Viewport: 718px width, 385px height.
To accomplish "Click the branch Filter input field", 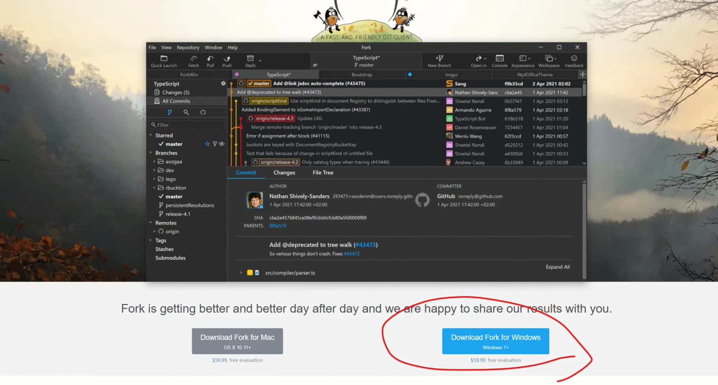I will (187, 125).
